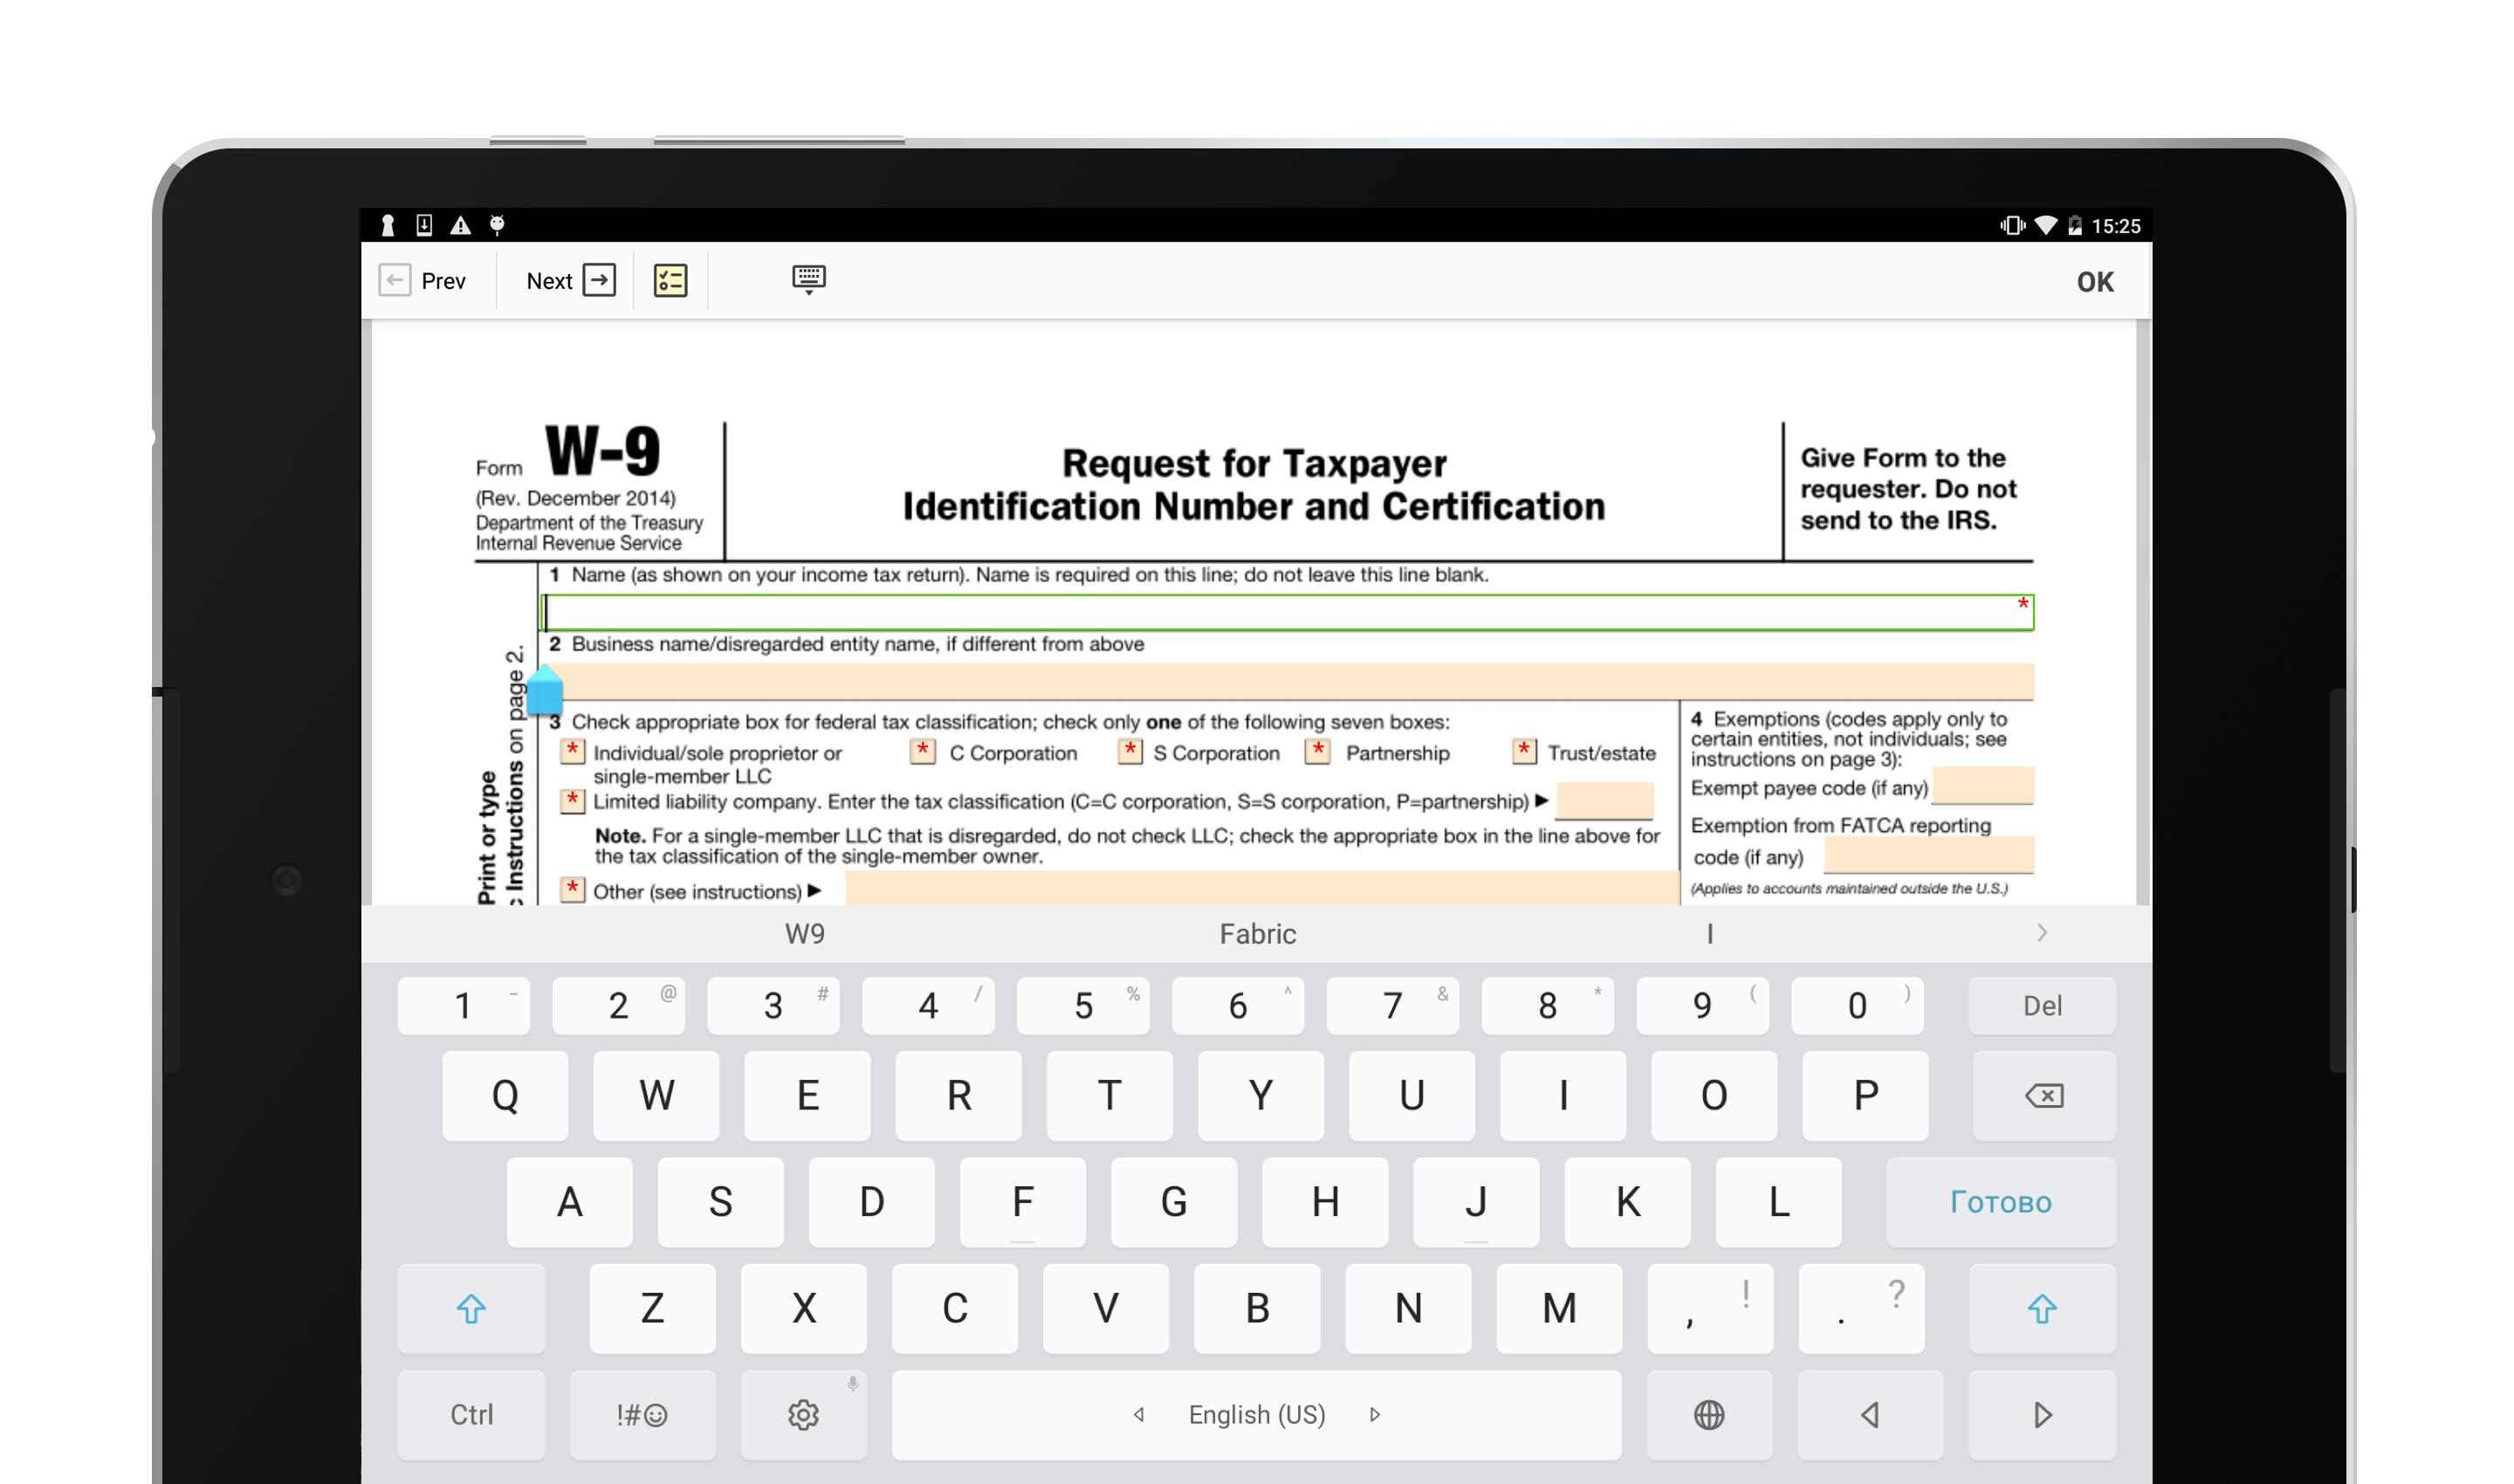The width and height of the screenshot is (2514, 1484).
Task: Tap the English (US) space bar
Action: click(x=1256, y=1415)
